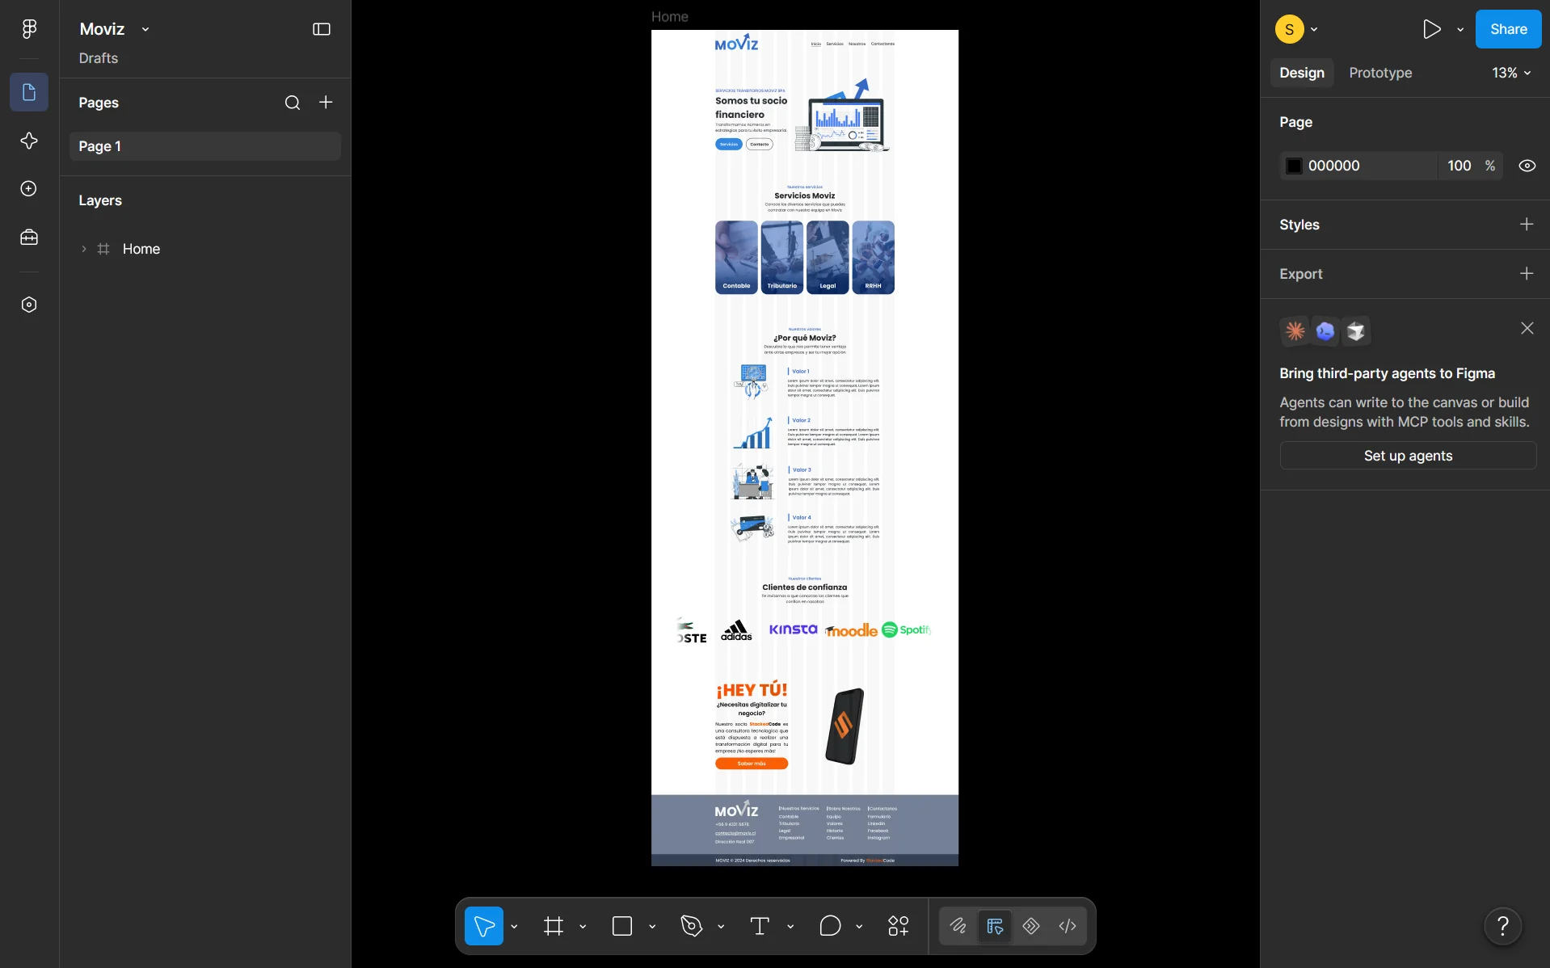Click the Tributario service card

click(782, 257)
